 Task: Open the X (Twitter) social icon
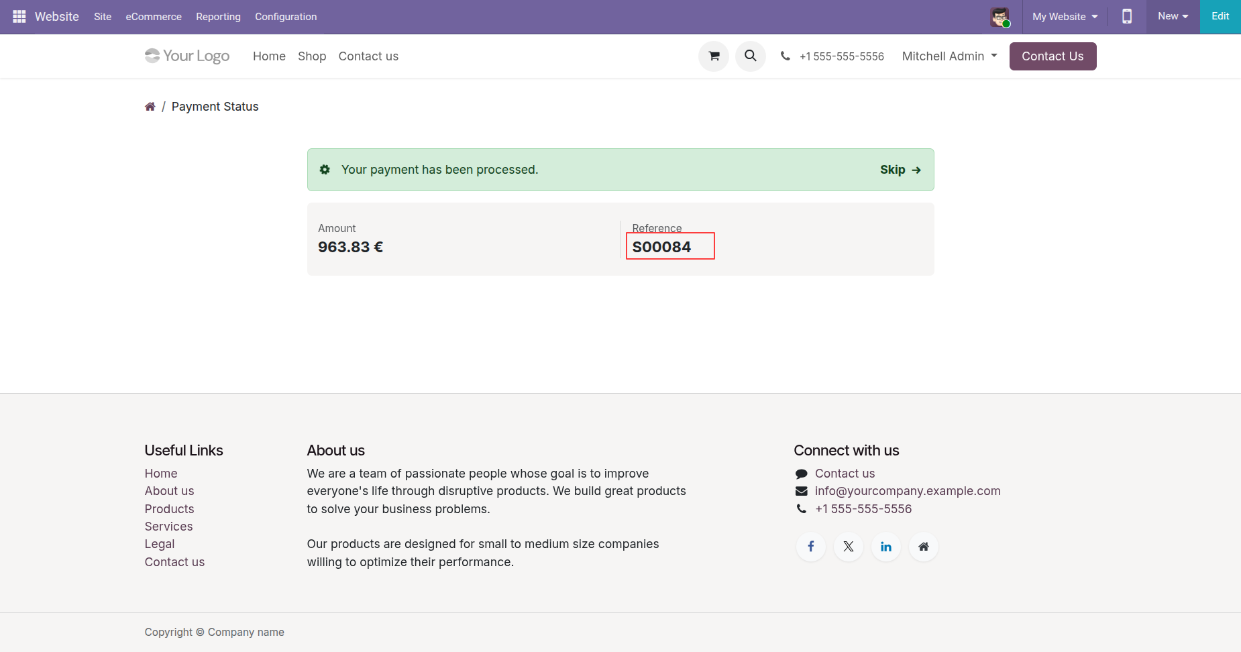[x=849, y=547]
